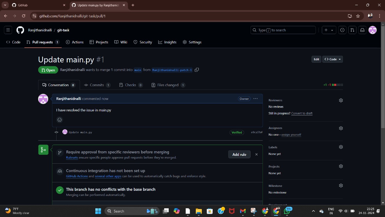Screen dimensions: 385x217
Task: Click the URL address bar
Action: 192,16
